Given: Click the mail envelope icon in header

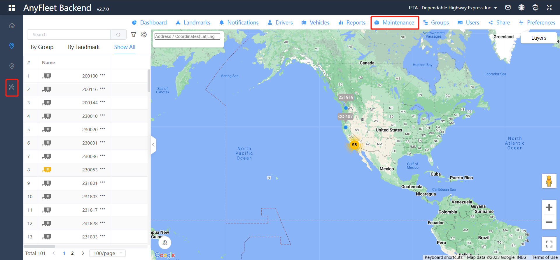Looking at the screenshot, I should point(508,8).
